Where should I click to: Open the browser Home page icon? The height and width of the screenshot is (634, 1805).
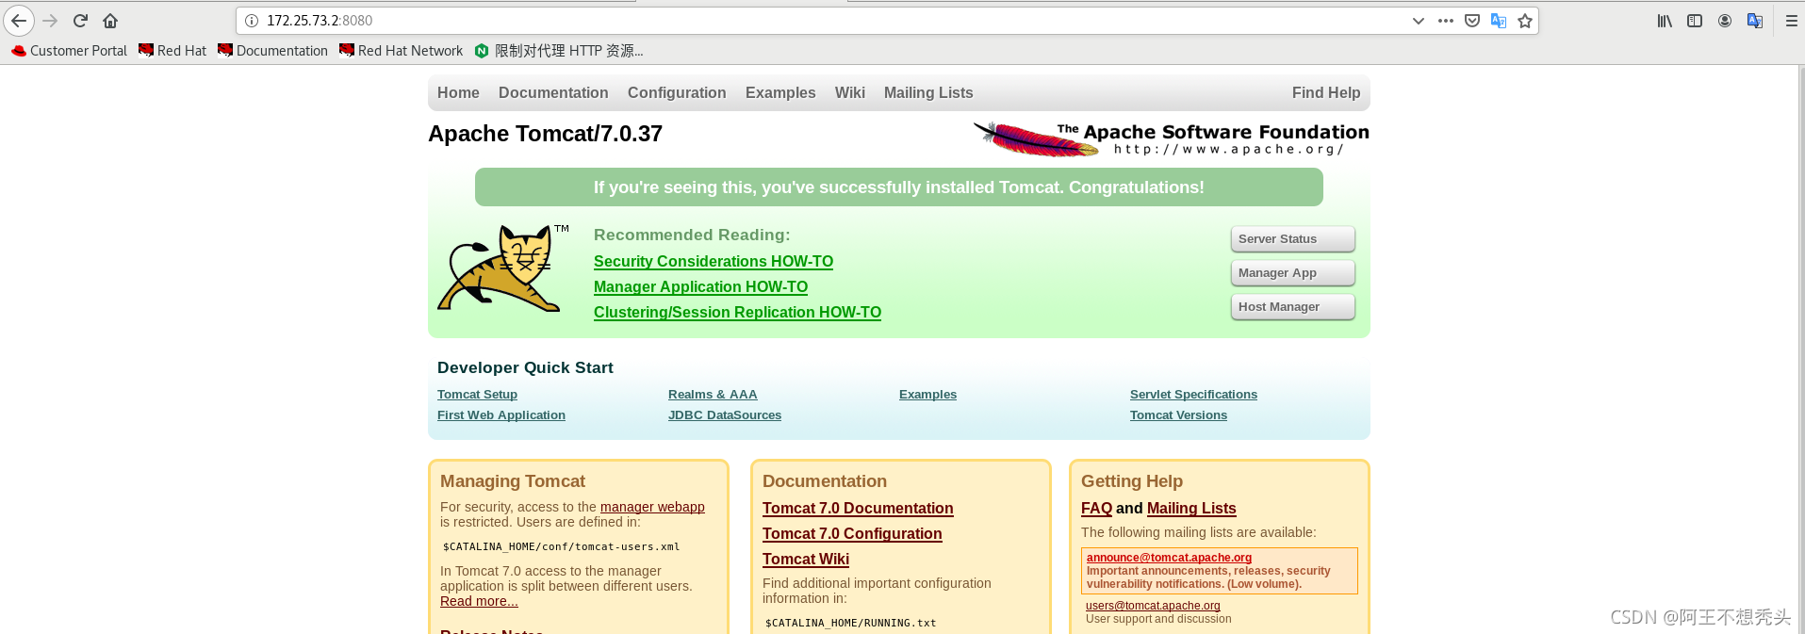(x=110, y=21)
